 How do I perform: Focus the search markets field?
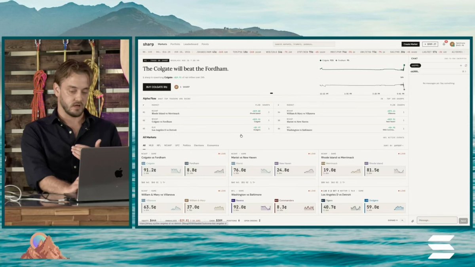[304, 44]
